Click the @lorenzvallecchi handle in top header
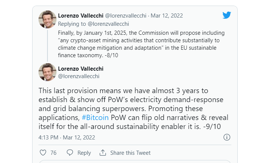Image resolution: width=268 pixels, height=163 pixels. coord(126,16)
